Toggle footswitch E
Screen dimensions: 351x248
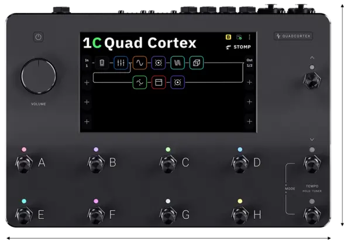tap(24, 215)
